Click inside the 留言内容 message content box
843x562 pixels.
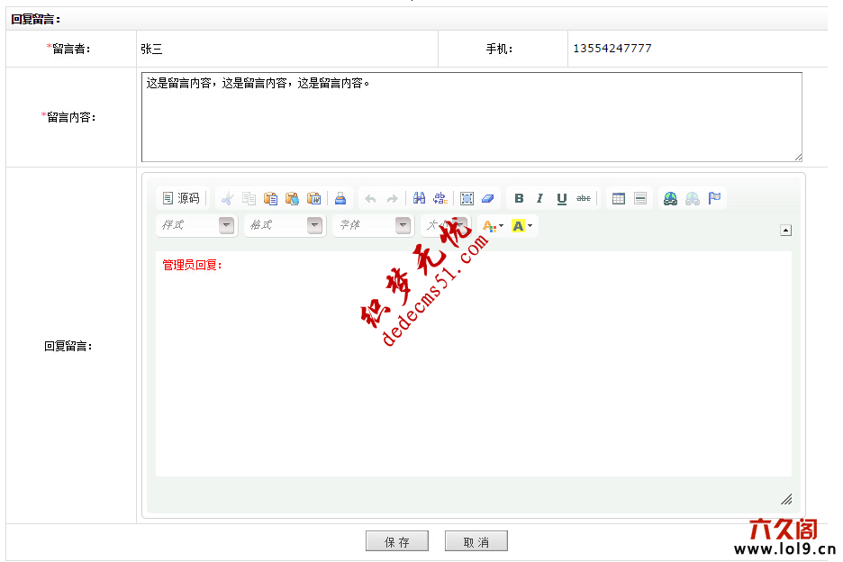coord(468,117)
